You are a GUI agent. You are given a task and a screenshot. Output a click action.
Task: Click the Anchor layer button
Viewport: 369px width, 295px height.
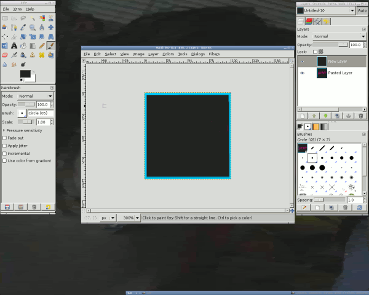click(349, 116)
